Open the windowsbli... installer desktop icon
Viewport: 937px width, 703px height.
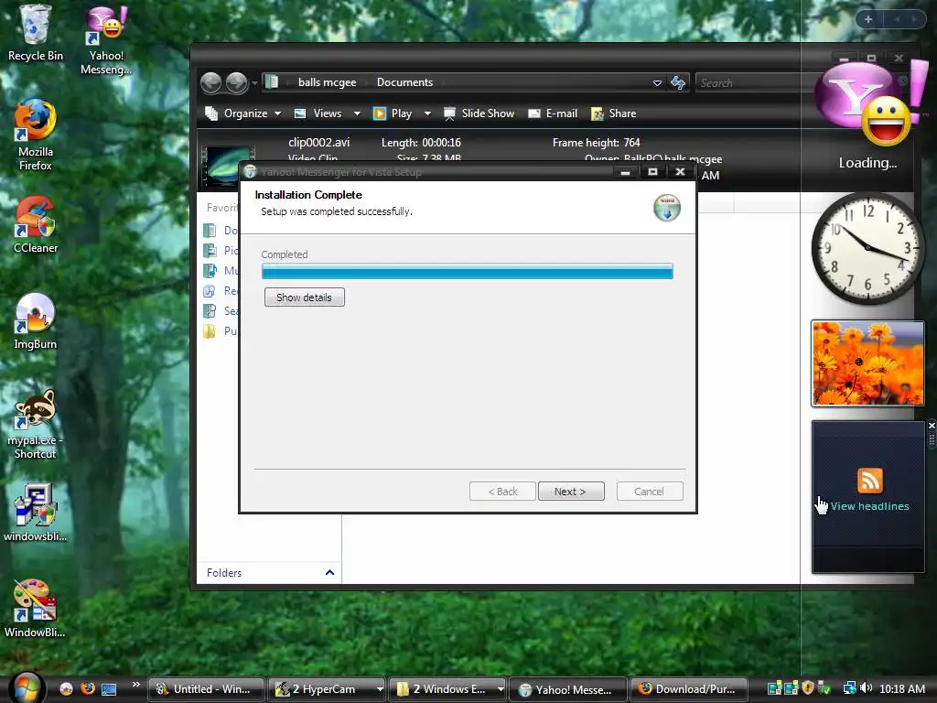[x=35, y=513]
